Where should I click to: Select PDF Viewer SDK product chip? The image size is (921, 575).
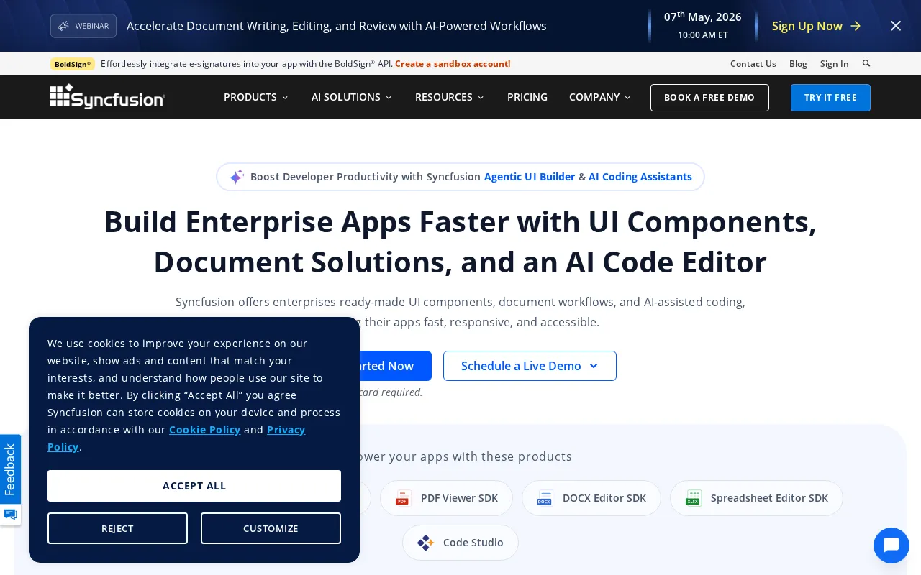(x=446, y=498)
